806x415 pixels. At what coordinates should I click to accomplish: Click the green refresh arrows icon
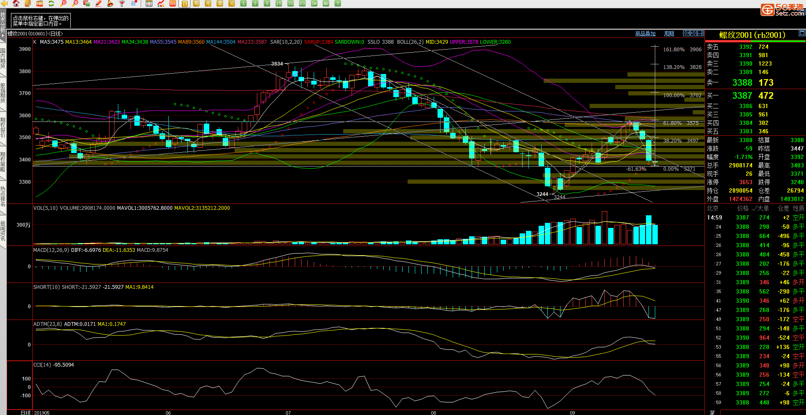click(51, 3)
